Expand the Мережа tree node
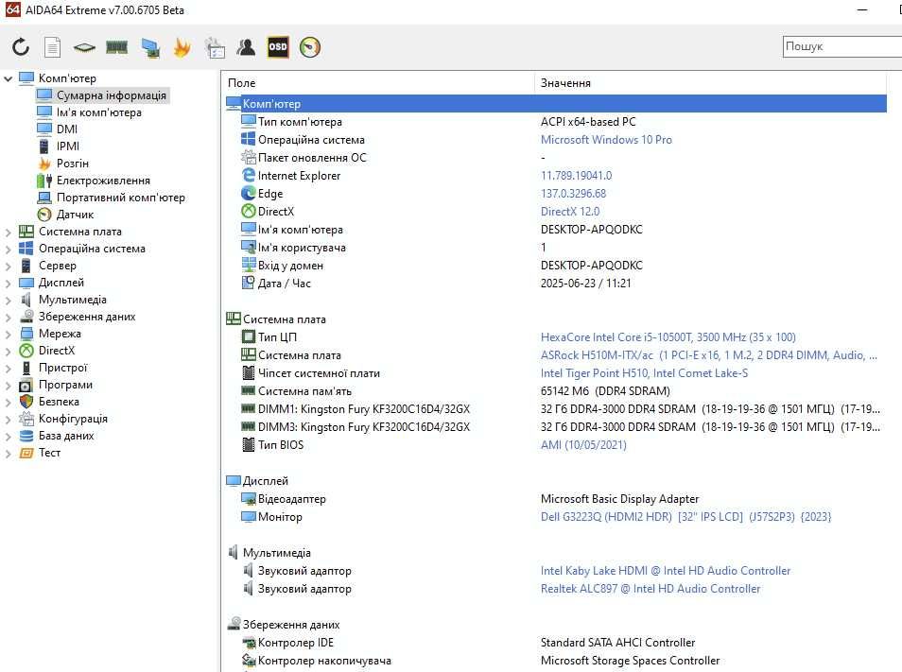The width and height of the screenshot is (902, 672). point(9,334)
